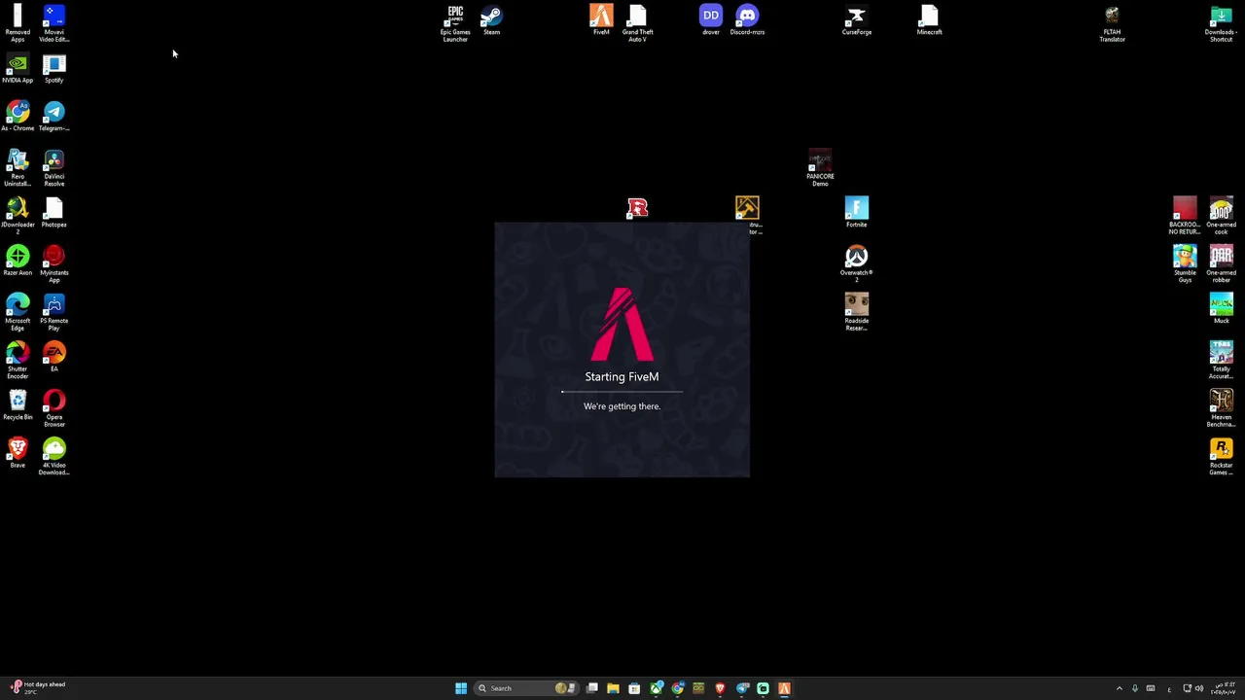The image size is (1245, 700).
Task: Click the large FiveM logo in the splash window
Action: coord(622,324)
